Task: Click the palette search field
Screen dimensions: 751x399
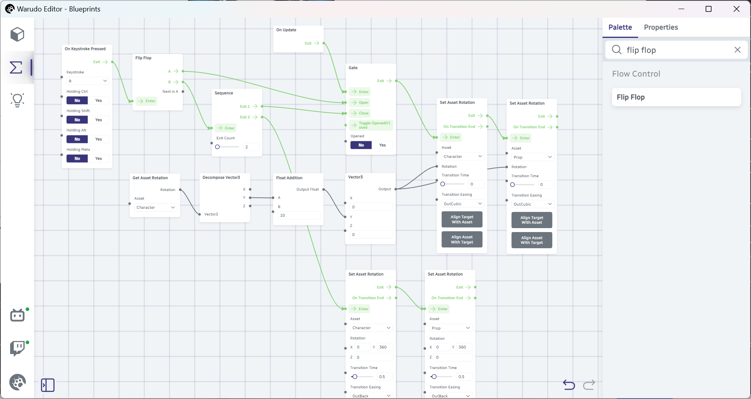Action: (676, 50)
